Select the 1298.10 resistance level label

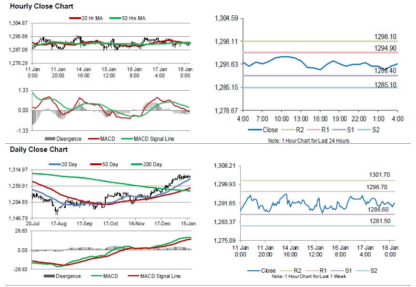point(385,37)
